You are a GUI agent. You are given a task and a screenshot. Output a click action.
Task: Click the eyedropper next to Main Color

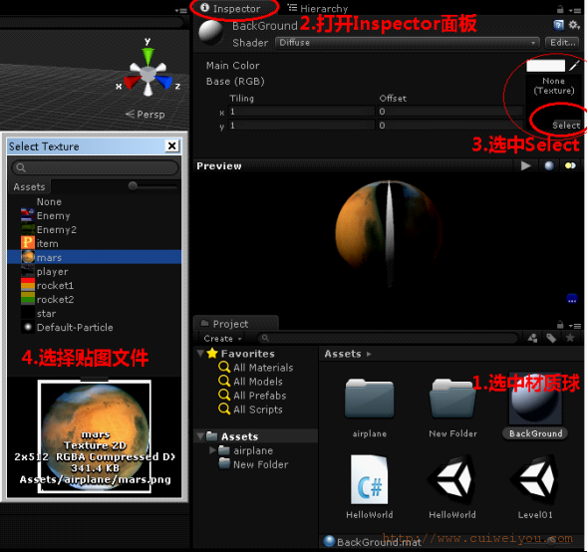click(573, 66)
